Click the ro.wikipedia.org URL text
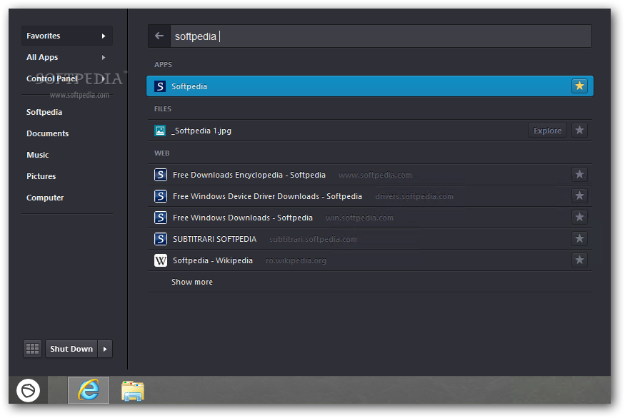 pyautogui.click(x=296, y=261)
